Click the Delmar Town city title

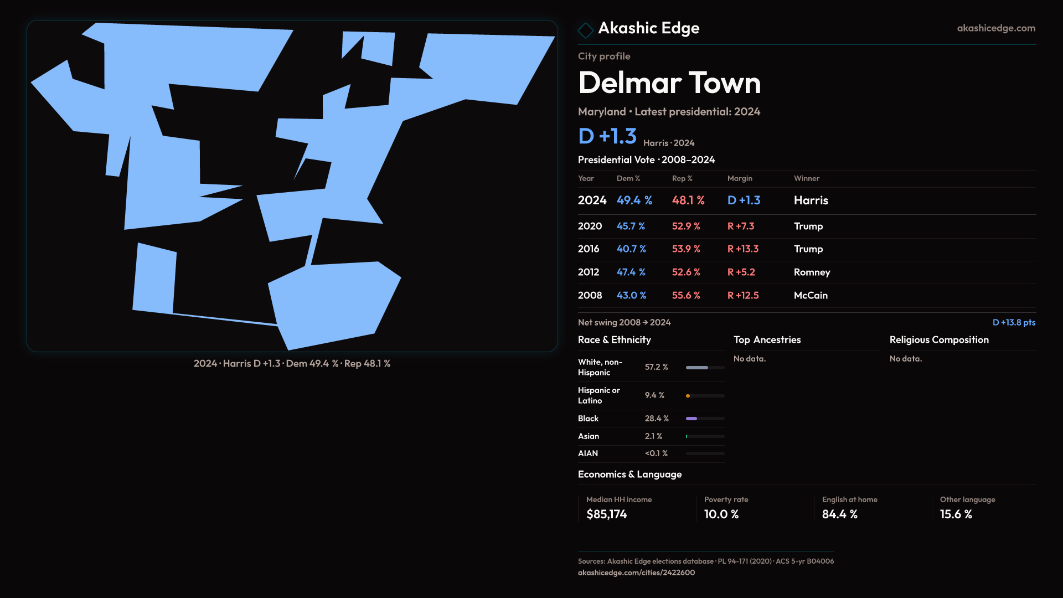[669, 83]
